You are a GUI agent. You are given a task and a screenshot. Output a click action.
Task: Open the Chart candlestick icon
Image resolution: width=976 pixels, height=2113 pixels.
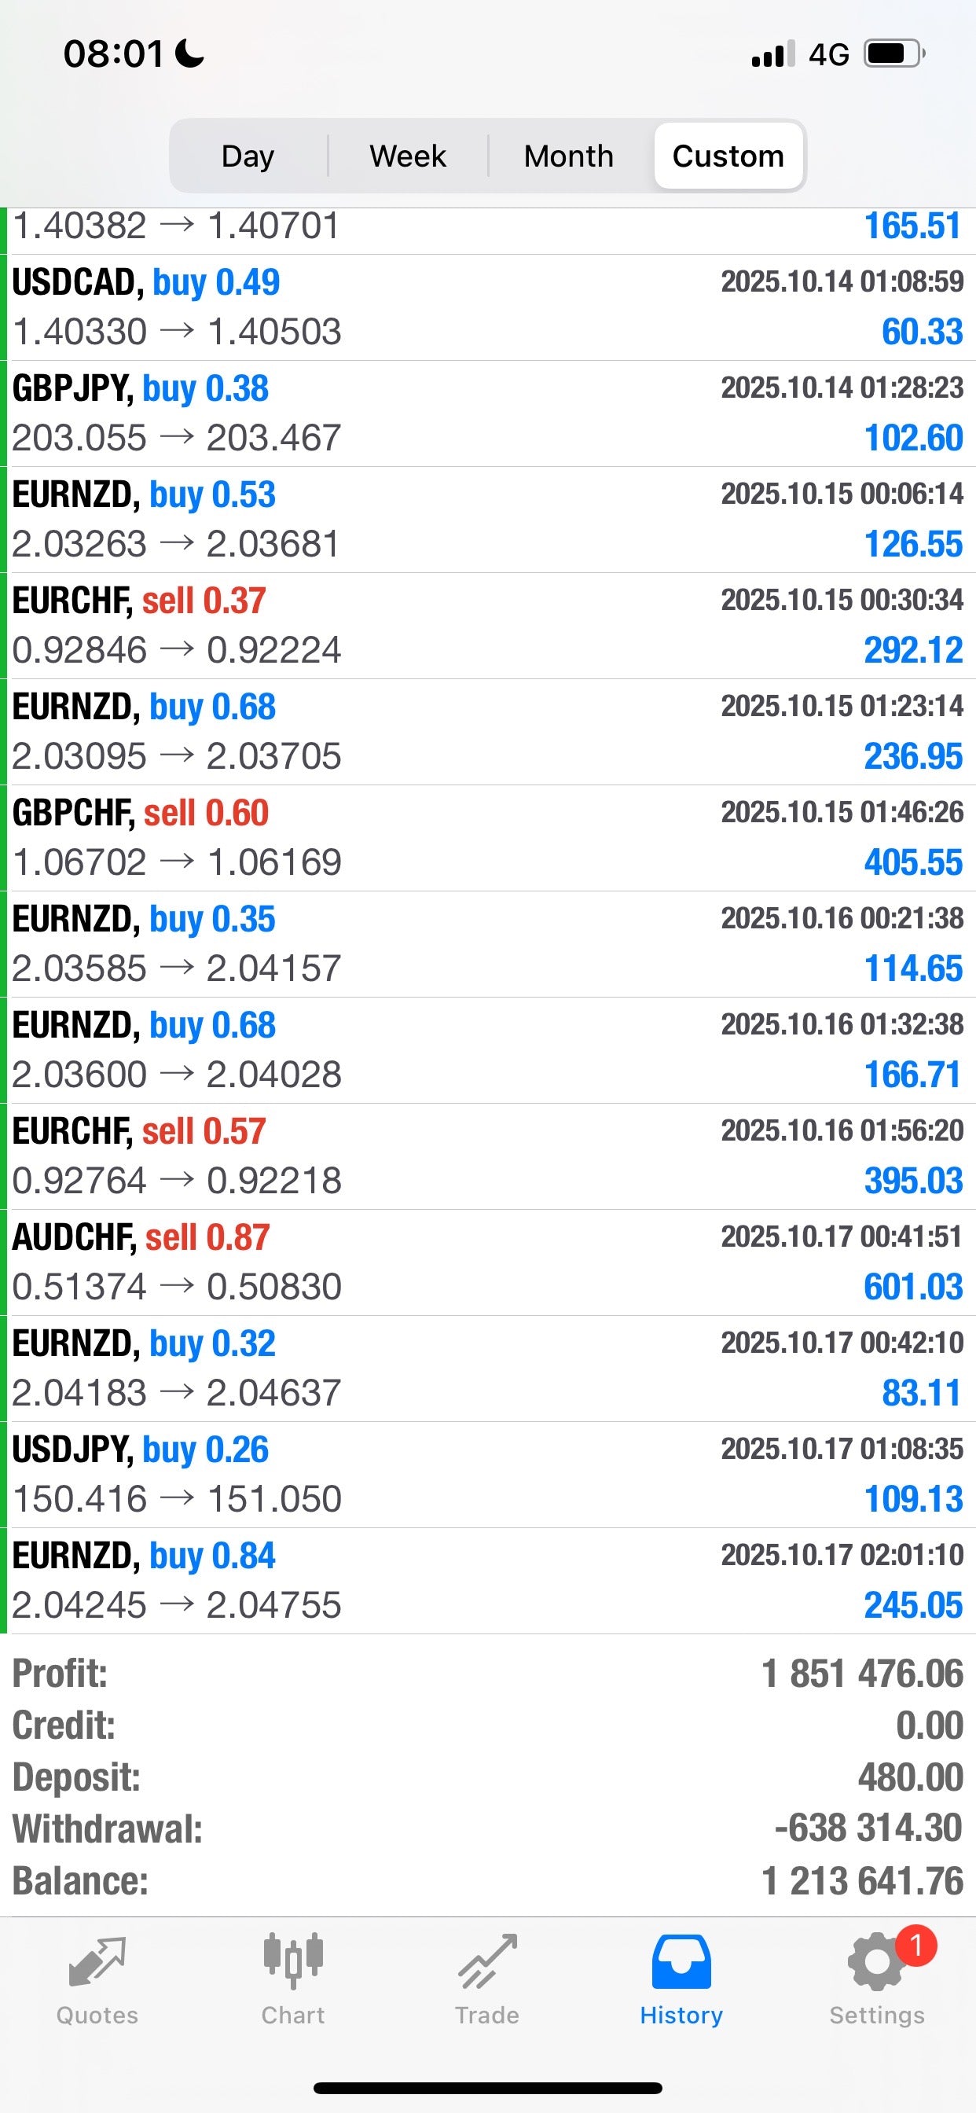tap(293, 1961)
